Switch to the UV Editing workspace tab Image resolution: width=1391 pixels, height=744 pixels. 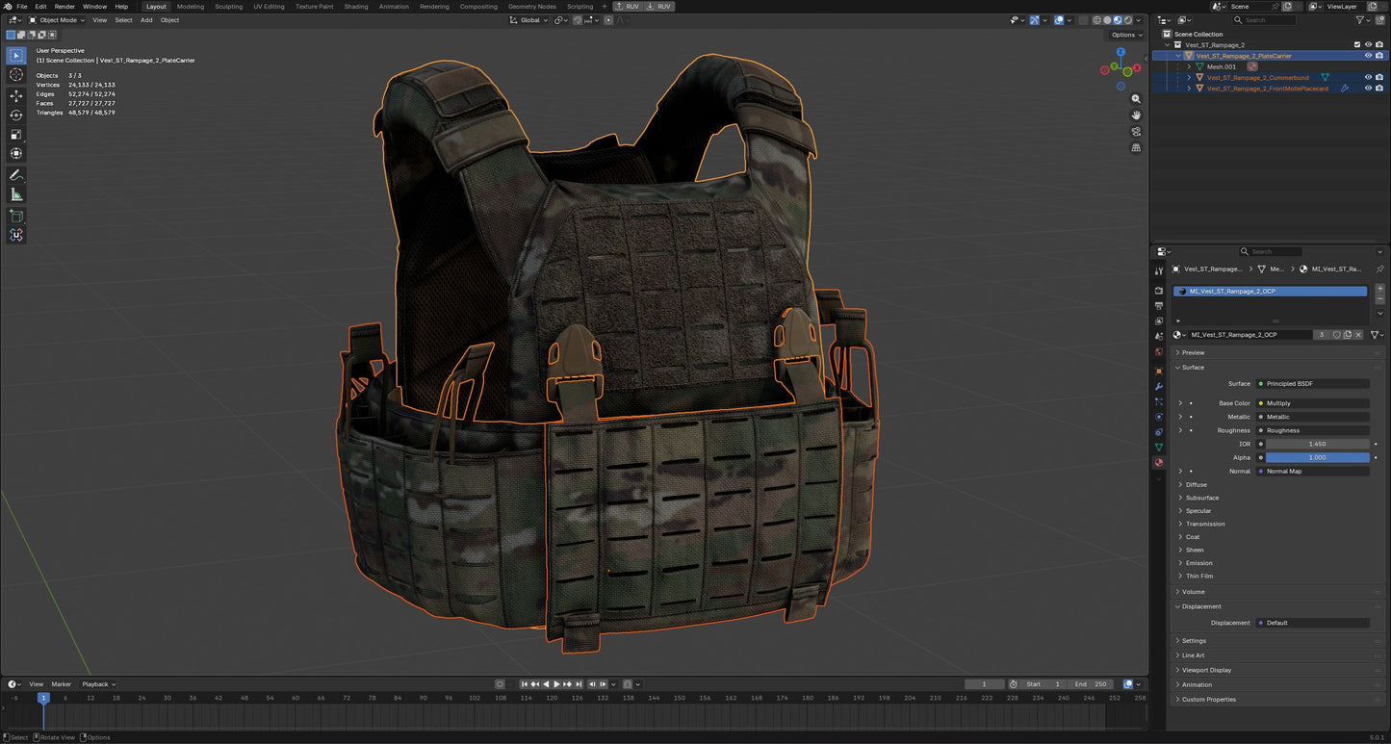pyautogui.click(x=269, y=7)
